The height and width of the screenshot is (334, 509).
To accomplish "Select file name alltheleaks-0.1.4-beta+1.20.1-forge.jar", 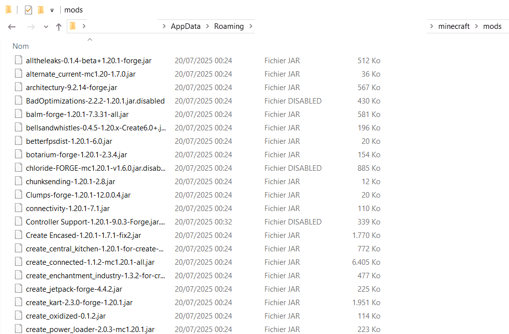I will [89, 61].
